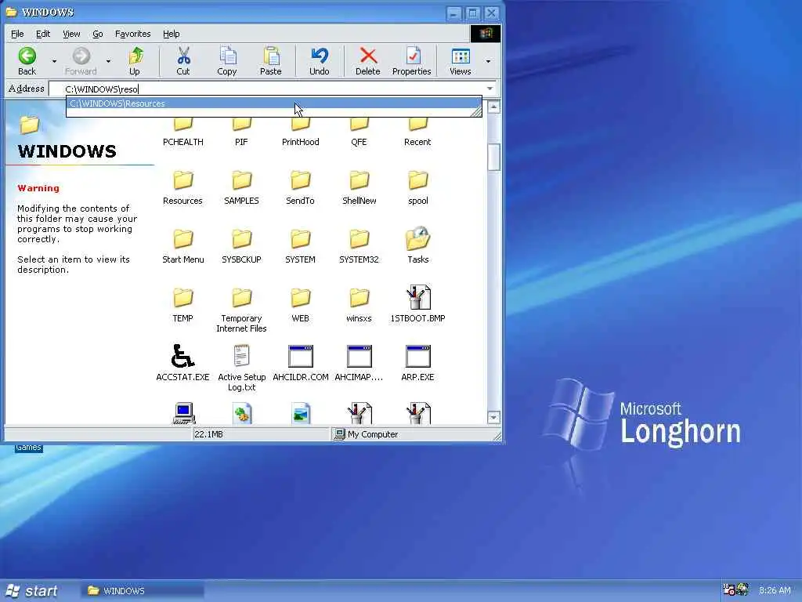Select the PrintHood folder label
Image resolution: width=802 pixels, height=602 pixels.
point(300,142)
